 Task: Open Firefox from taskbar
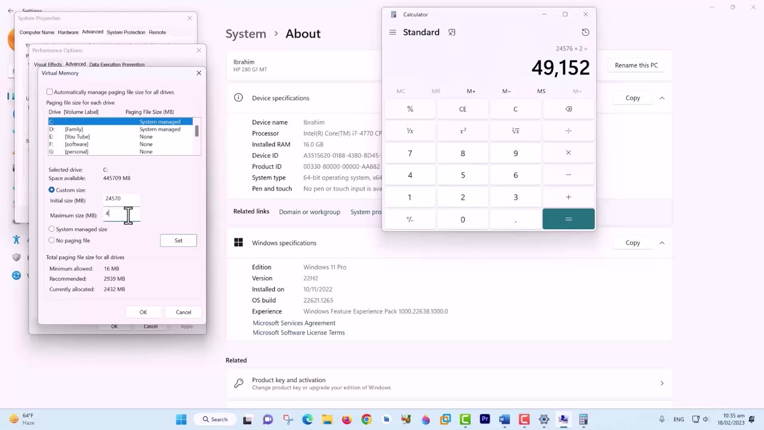click(x=347, y=419)
